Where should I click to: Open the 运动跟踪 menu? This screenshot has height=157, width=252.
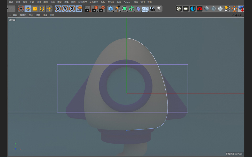[x=82, y=2]
